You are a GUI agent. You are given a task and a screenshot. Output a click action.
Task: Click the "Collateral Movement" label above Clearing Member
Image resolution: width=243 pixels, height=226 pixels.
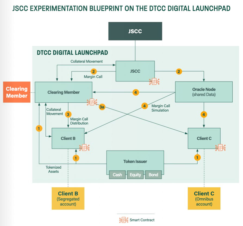pos(87,61)
